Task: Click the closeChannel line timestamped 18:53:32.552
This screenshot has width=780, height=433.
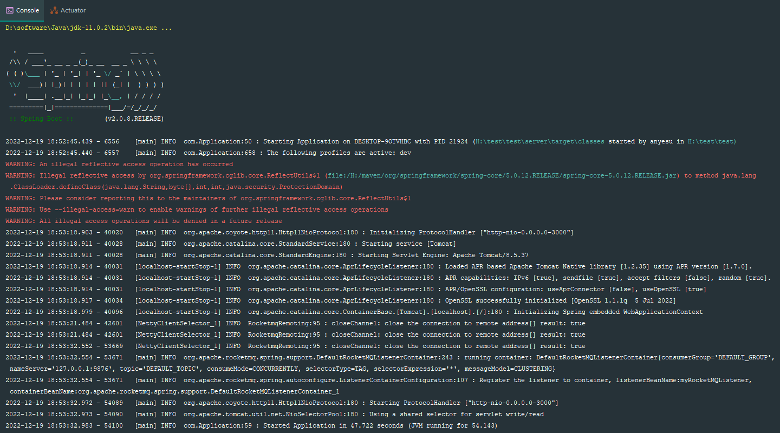Action: coord(295,346)
